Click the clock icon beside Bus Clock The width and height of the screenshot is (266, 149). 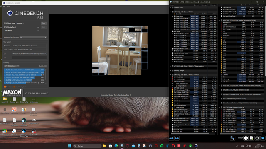(173, 31)
